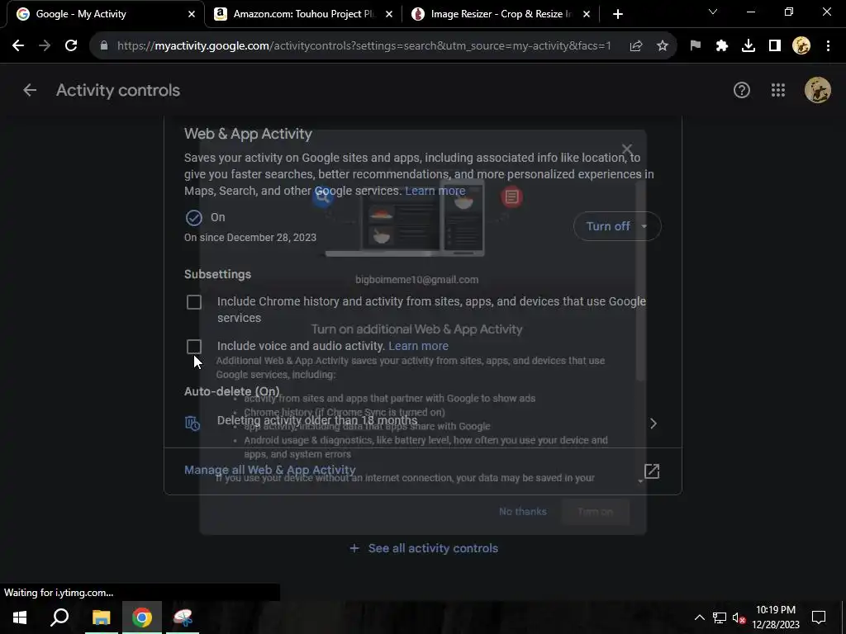The width and height of the screenshot is (846, 634).
Task: Click the network tray icon
Action: pos(720,617)
